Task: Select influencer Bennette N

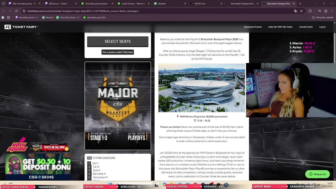Action: pyautogui.click(x=99, y=174)
